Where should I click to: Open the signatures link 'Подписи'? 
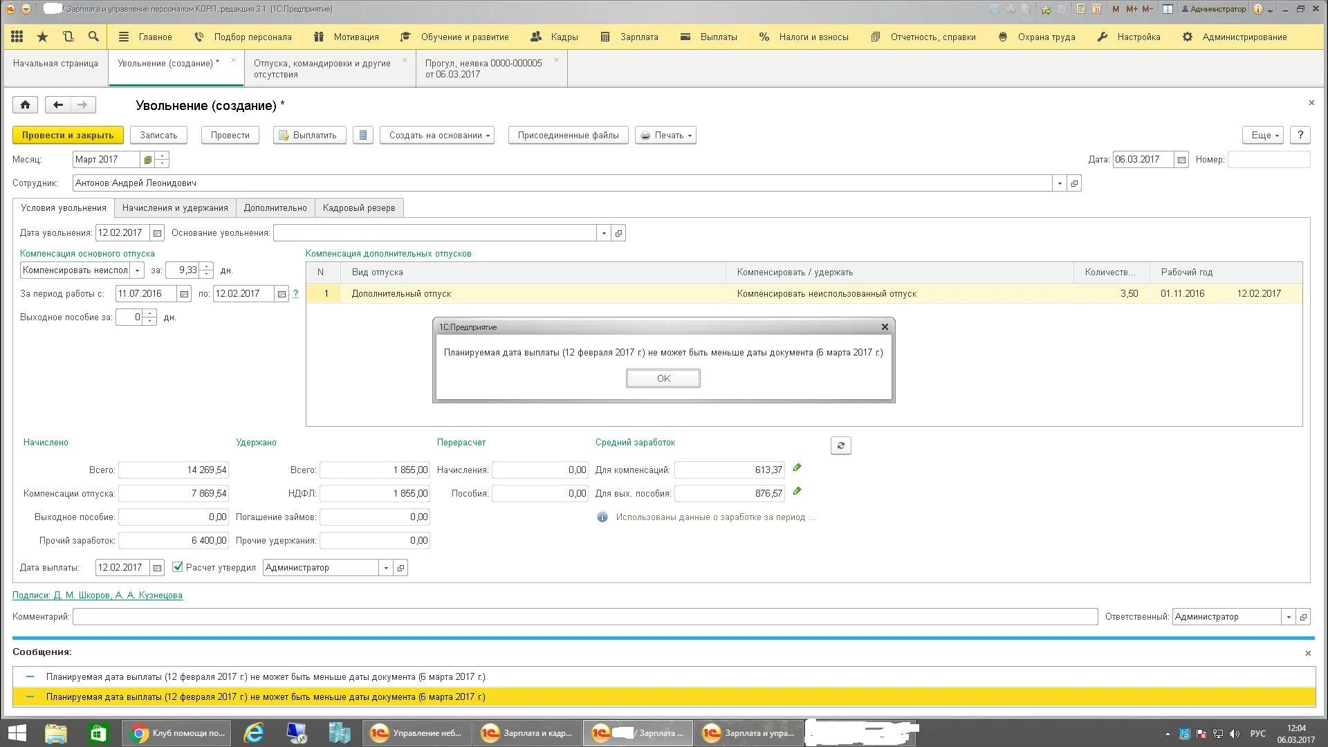(98, 596)
